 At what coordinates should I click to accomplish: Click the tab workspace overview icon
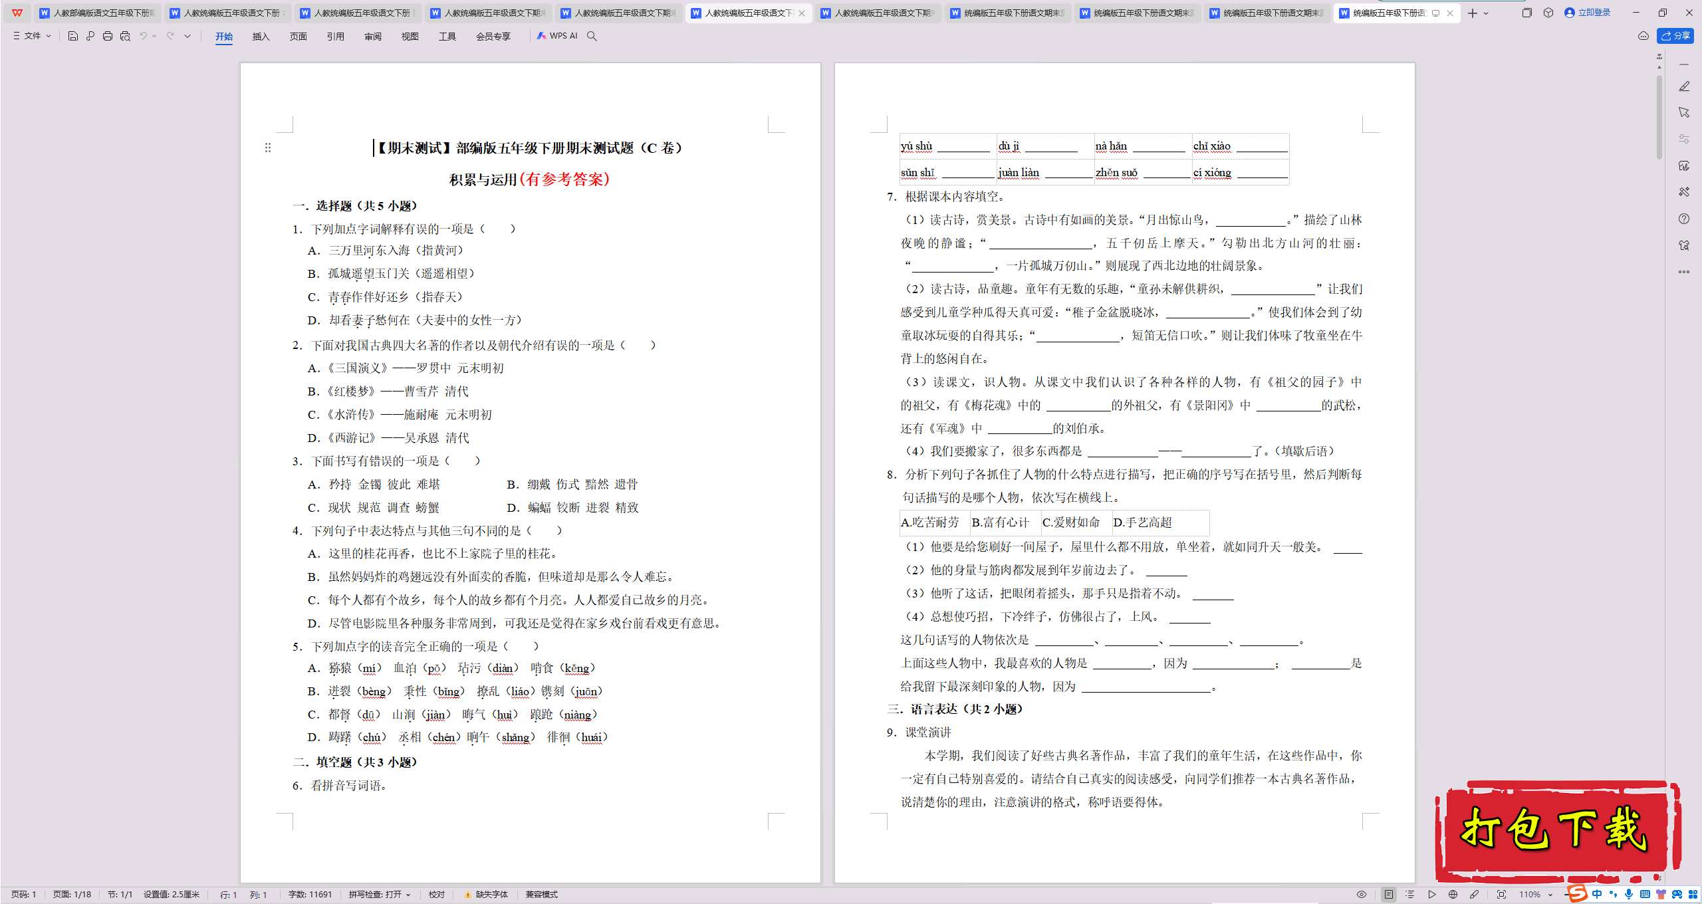click(1526, 13)
